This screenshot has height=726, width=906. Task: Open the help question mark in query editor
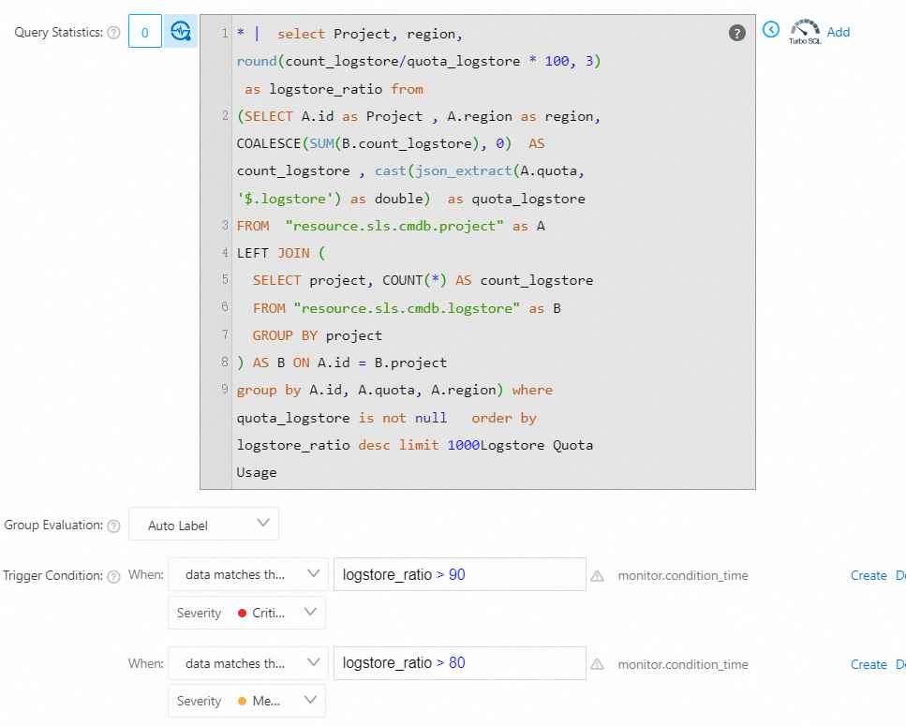pyautogui.click(x=736, y=33)
